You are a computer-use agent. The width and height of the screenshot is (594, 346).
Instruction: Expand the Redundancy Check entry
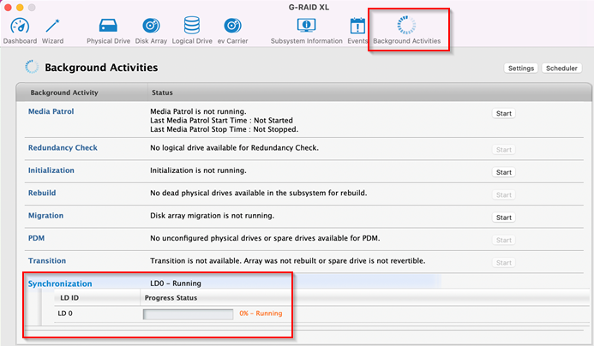point(63,148)
